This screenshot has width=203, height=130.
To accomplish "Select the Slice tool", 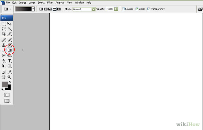I will 9,34.
